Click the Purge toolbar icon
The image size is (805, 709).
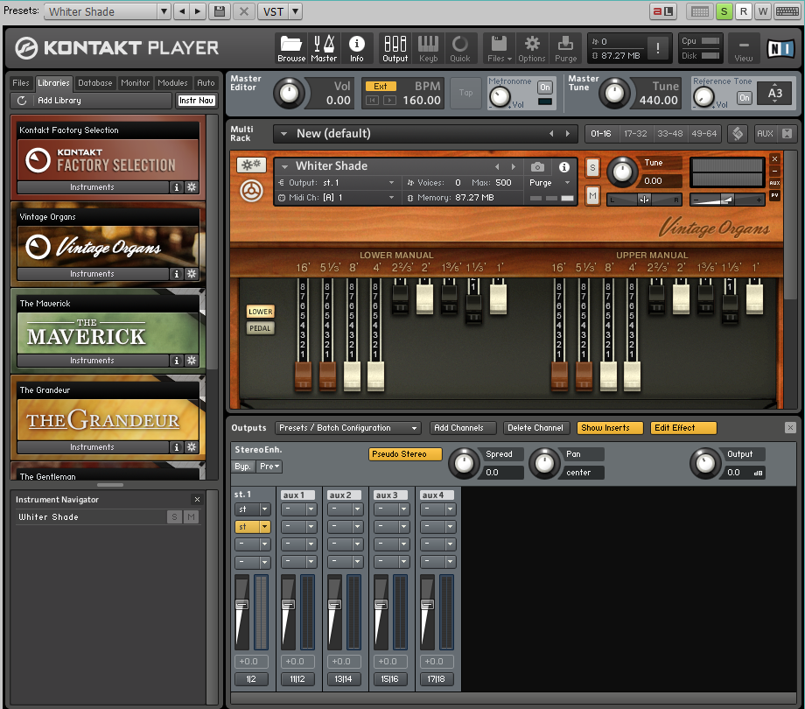[566, 48]
